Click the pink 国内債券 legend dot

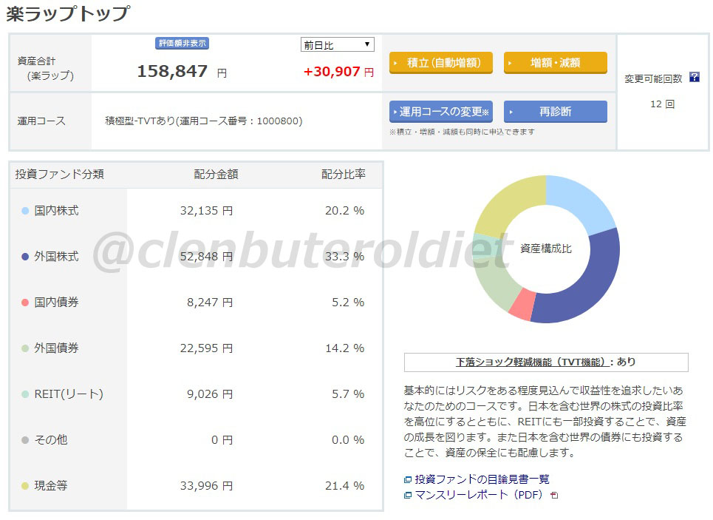(x=25, y=303)
